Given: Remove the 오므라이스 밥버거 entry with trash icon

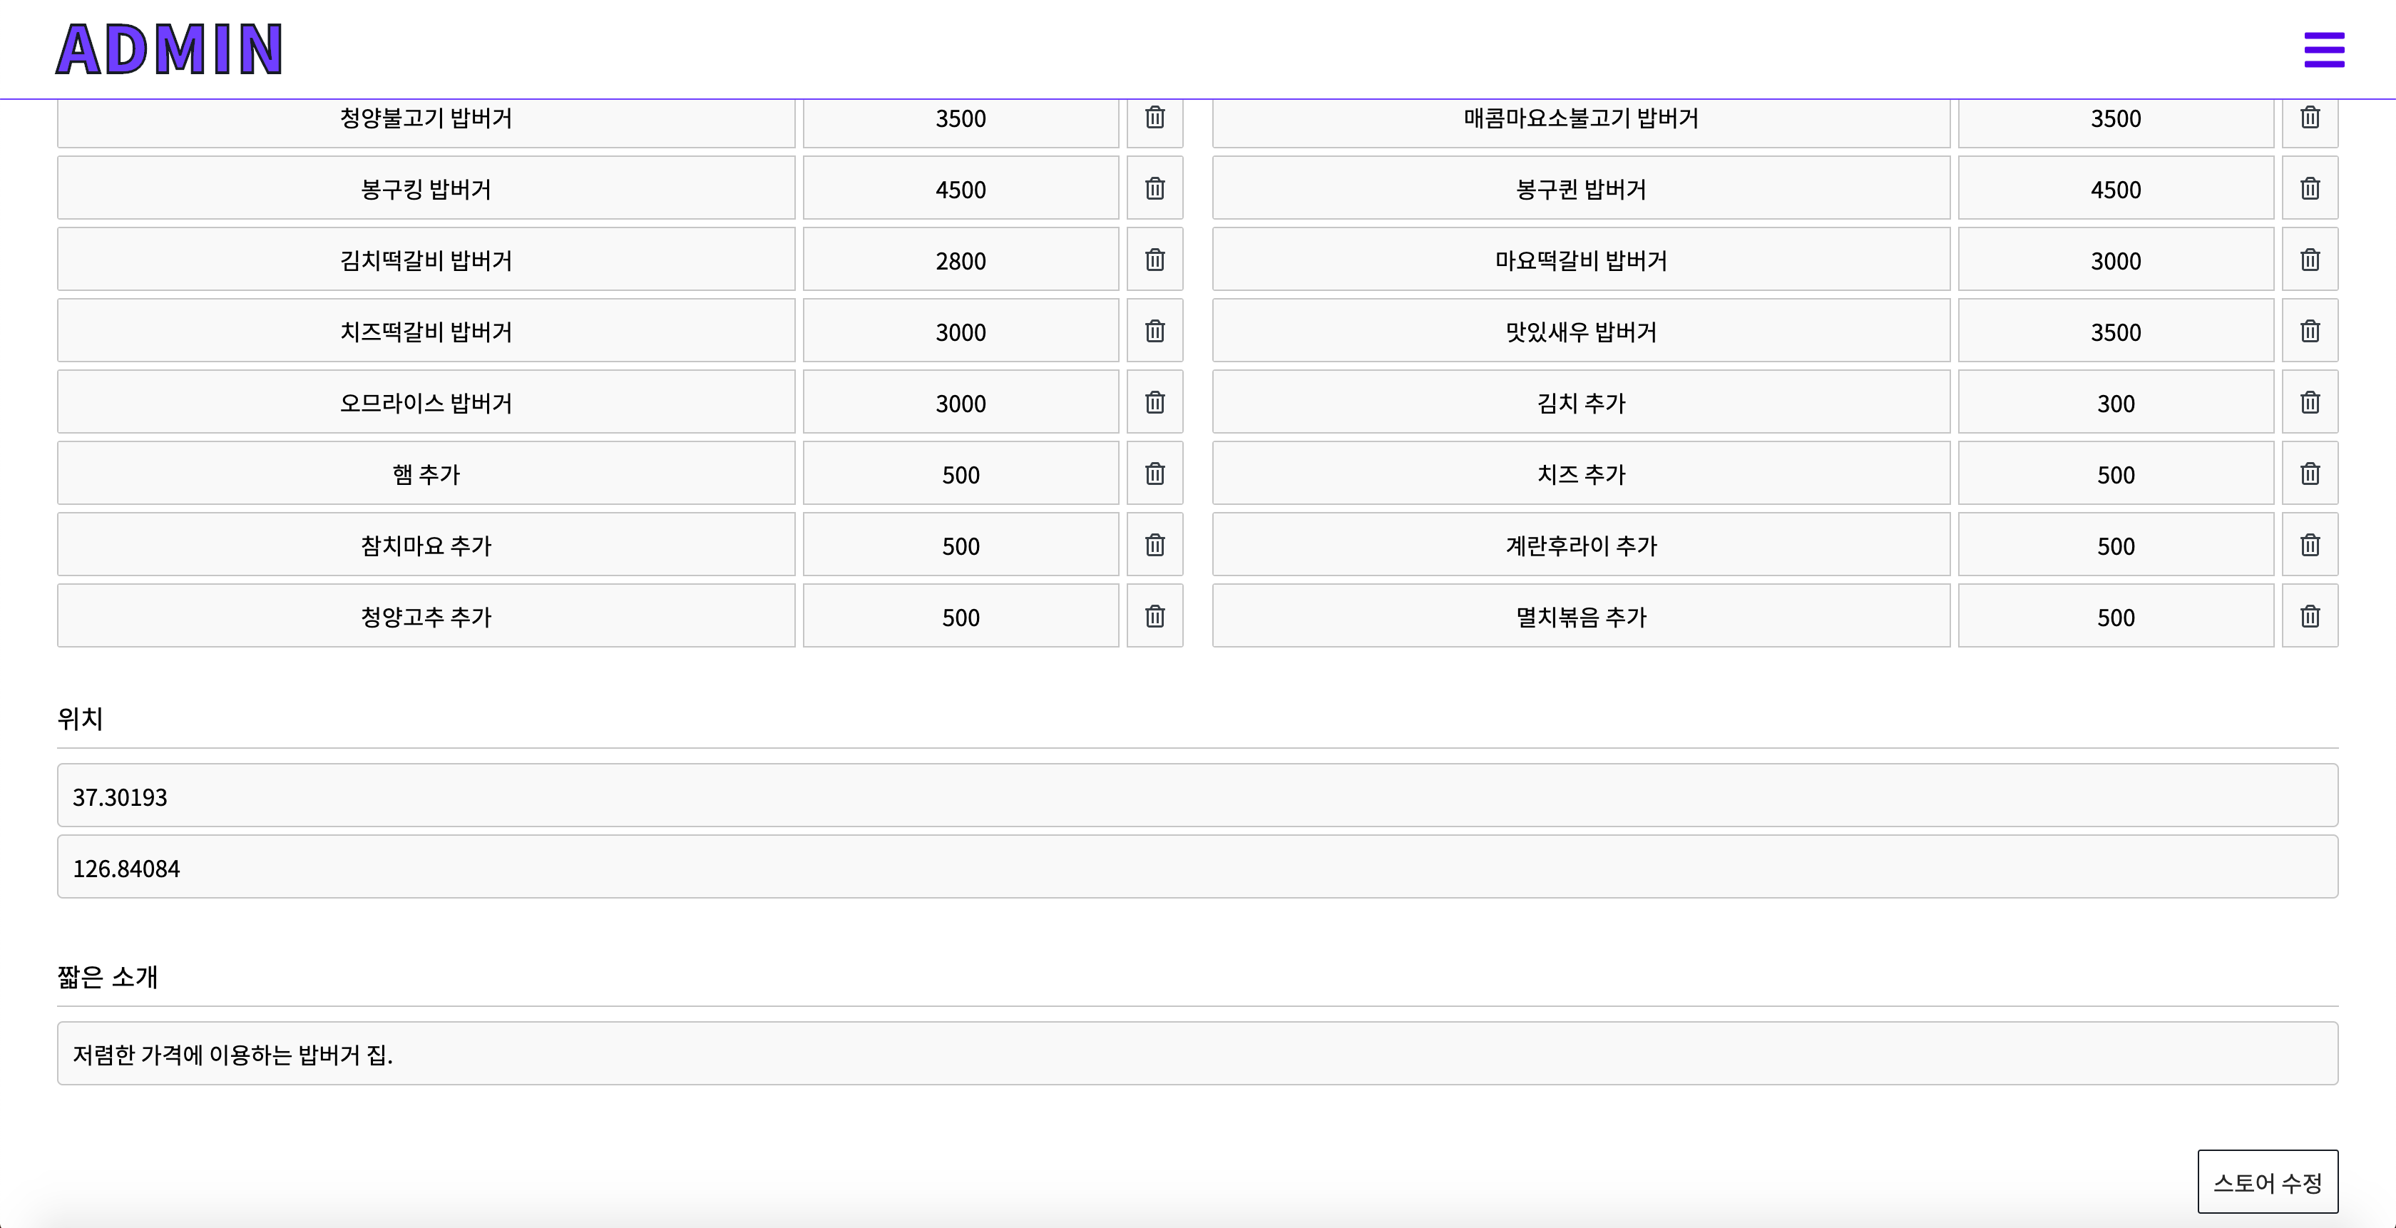Looking at the screenshot, I should 1155,403.
